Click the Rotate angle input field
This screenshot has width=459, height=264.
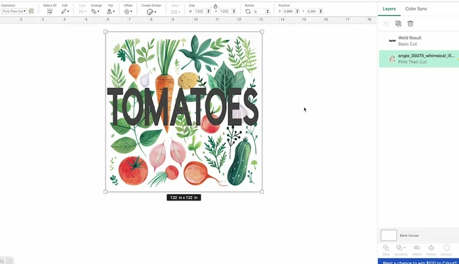point(259,11)
